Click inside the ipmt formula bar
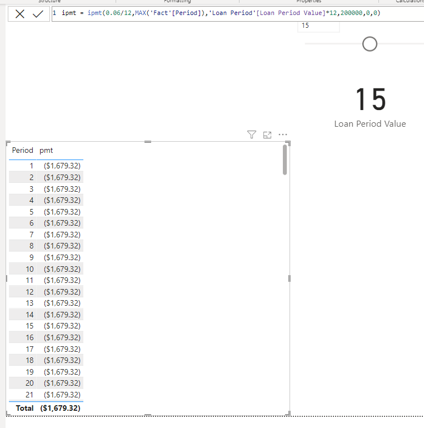Screen dimensions: 424x428 [x=237, y=14]
